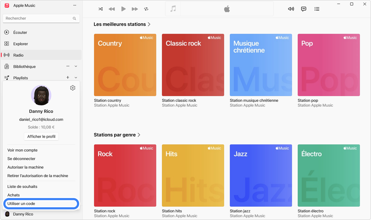Expand Les meilleures stations with the chevron
The width and height of the screenshot is (371, 220).
149,24
